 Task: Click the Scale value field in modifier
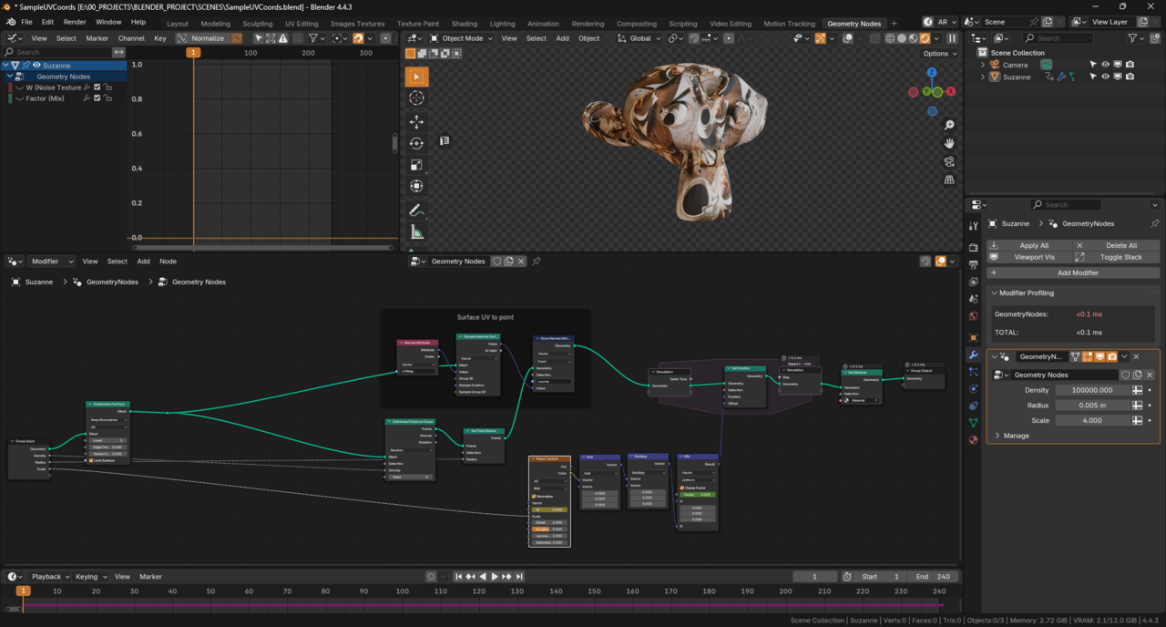(x=1092, y=421)
